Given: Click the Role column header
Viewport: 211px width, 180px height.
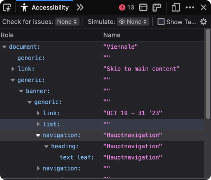Looking at the screenshot, I should pyautogui.click(x=51, y=35).
